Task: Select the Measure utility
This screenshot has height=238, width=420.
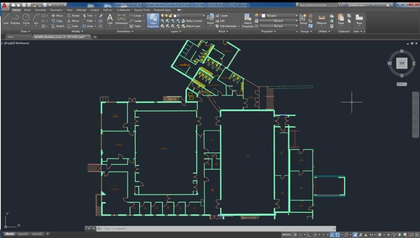Action: tap(322, 19)
